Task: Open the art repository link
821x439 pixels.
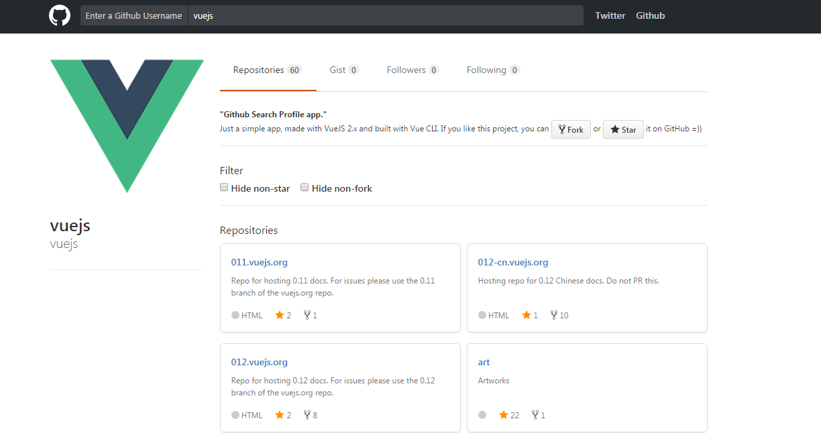Action: 484,362
